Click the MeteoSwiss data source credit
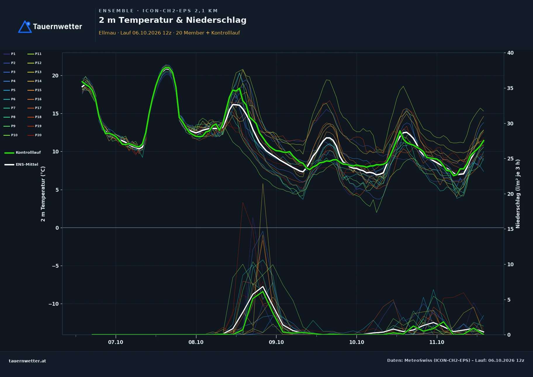The width and height of the screenshot is (533, 377). coord(456,360)
